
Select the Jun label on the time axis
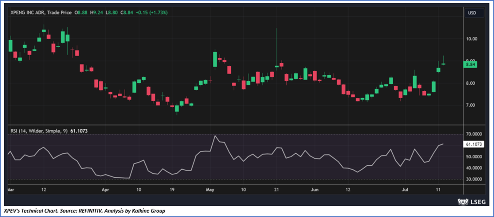pos(314,190)
